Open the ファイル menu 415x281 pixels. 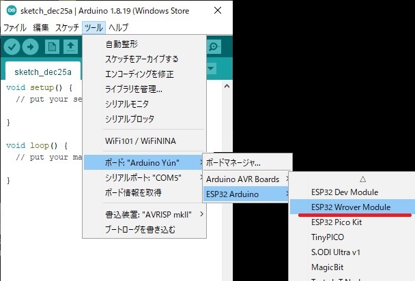click(x=15, y=27)
